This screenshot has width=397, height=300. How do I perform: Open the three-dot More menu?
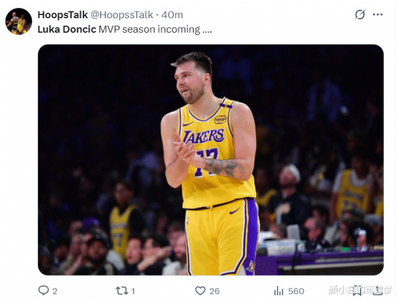(x=378, y=14)
